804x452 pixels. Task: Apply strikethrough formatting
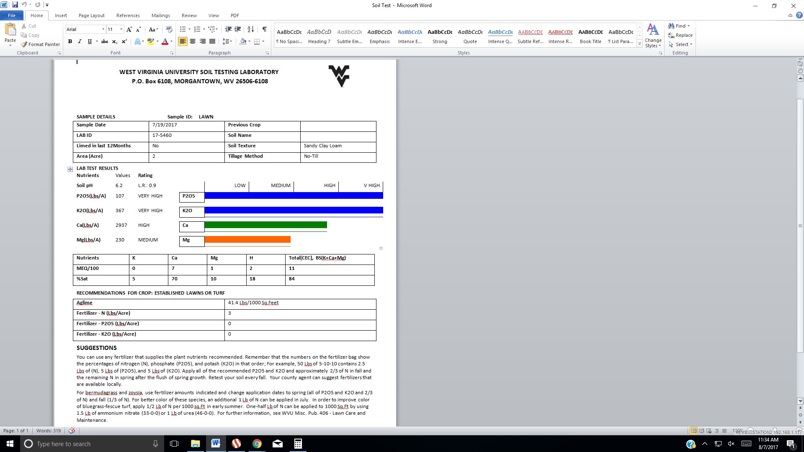pyautogui.click(x=105, y=41)
